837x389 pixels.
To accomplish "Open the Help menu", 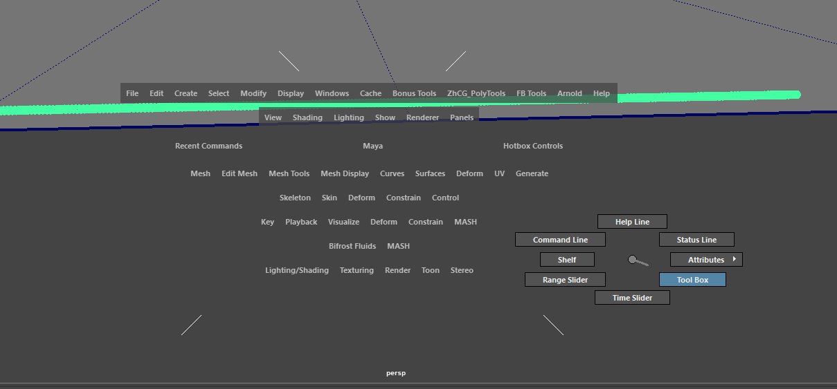I will point(602,93).
